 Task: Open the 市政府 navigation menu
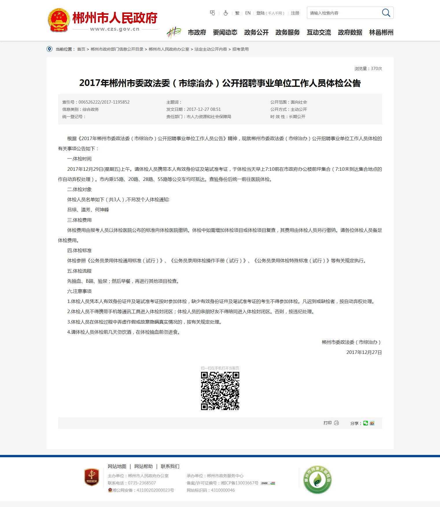click(x=197, y=32)
